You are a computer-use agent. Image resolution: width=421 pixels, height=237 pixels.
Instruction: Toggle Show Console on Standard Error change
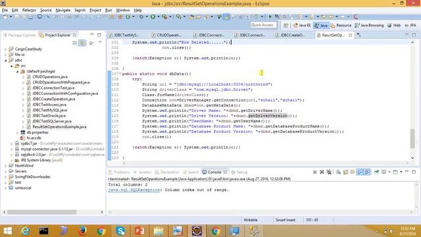point(367,172)
